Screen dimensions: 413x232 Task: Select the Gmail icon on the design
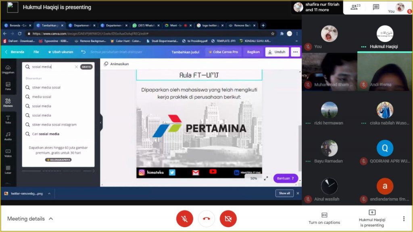196,172
